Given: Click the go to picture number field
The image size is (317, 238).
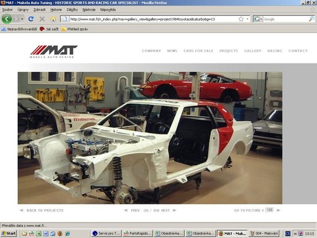Looking at the screenshot, I should (x=269, y=210).
